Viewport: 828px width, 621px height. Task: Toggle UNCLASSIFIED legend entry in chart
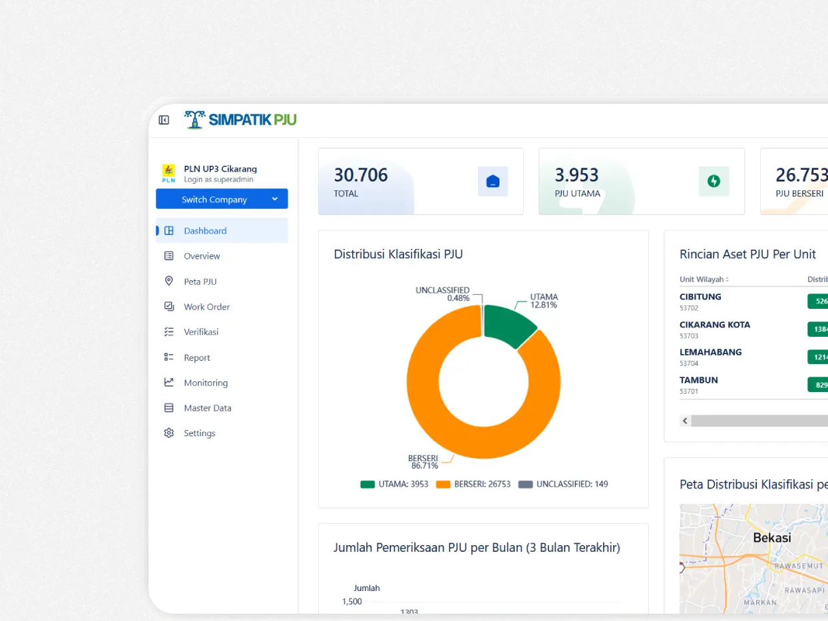tap(563, 484)
